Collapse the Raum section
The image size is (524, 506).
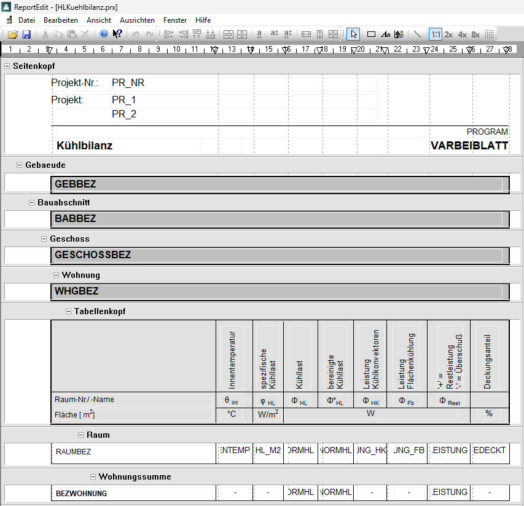point(81,435)
